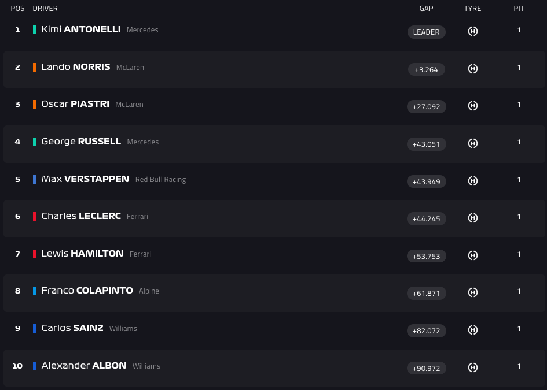The image size is (547, 390).
Task: Click Carlos Sainz's hard tyre icon
Action: (x=473, y=330)
